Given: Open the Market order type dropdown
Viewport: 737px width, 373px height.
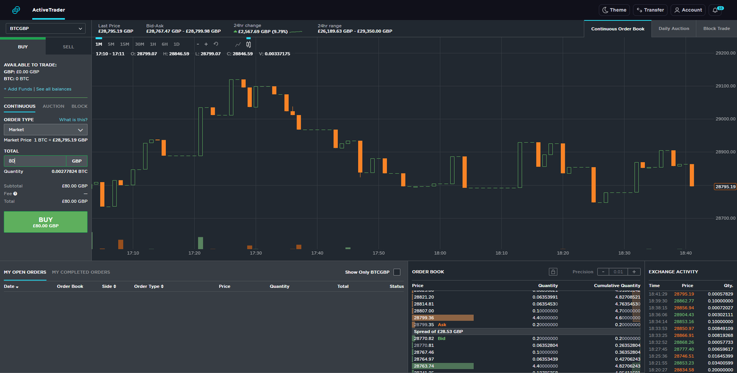Looking at the screenshot, I should tap(45, 130).
